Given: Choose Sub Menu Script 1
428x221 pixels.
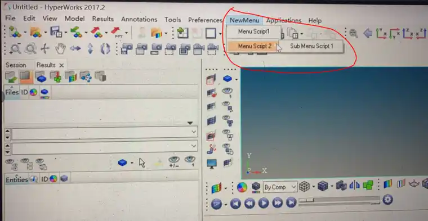Looking at the screenshot, I should 311,46.
